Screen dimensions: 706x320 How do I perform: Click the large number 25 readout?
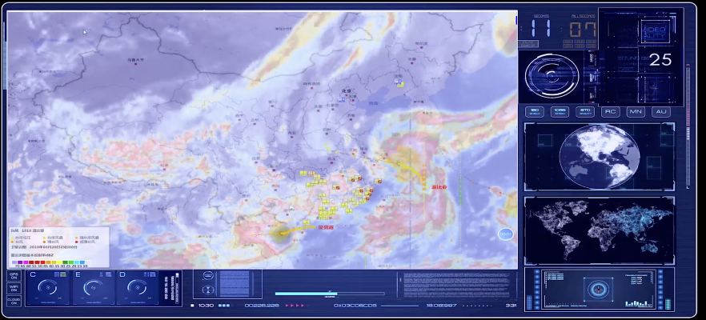[x=660, y=59]
